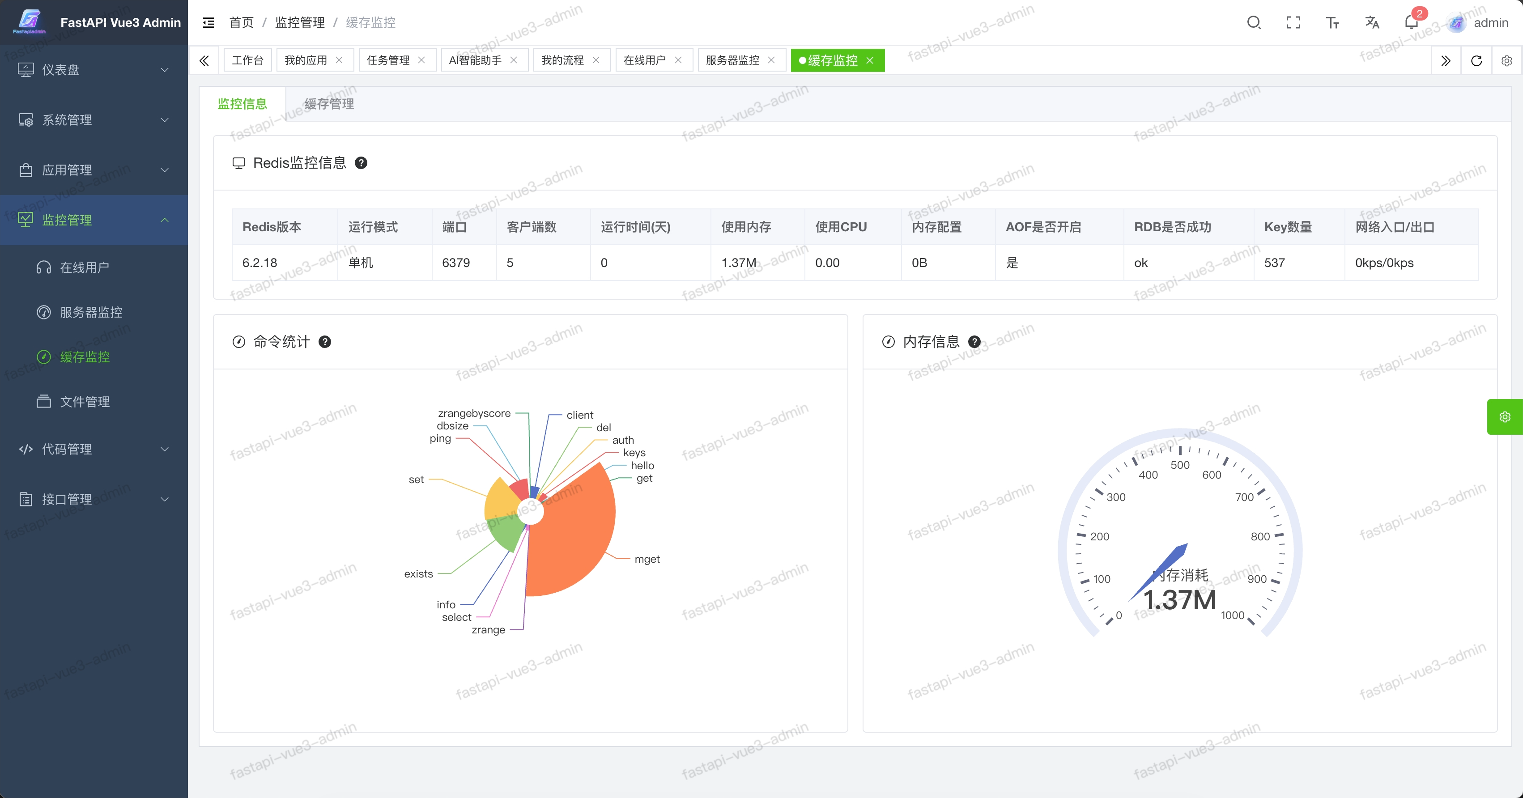This screenshot has width=1523, height=798.
Task: Switch interface language
Action: pos(1372,22)
